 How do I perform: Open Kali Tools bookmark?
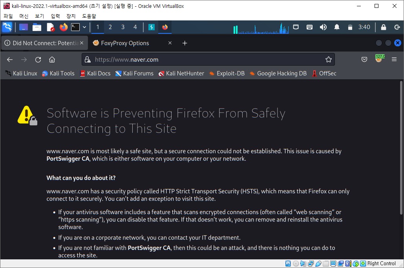point(58,73)
